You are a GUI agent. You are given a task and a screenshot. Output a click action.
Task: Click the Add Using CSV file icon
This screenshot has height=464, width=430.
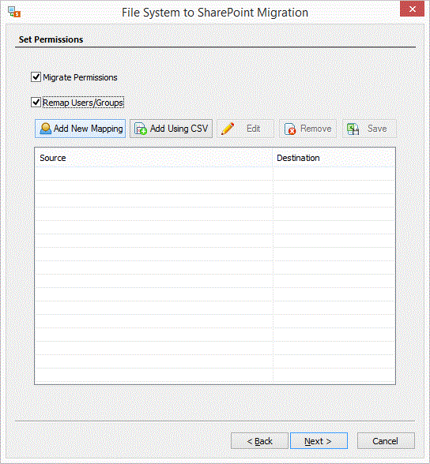point(141,129)
